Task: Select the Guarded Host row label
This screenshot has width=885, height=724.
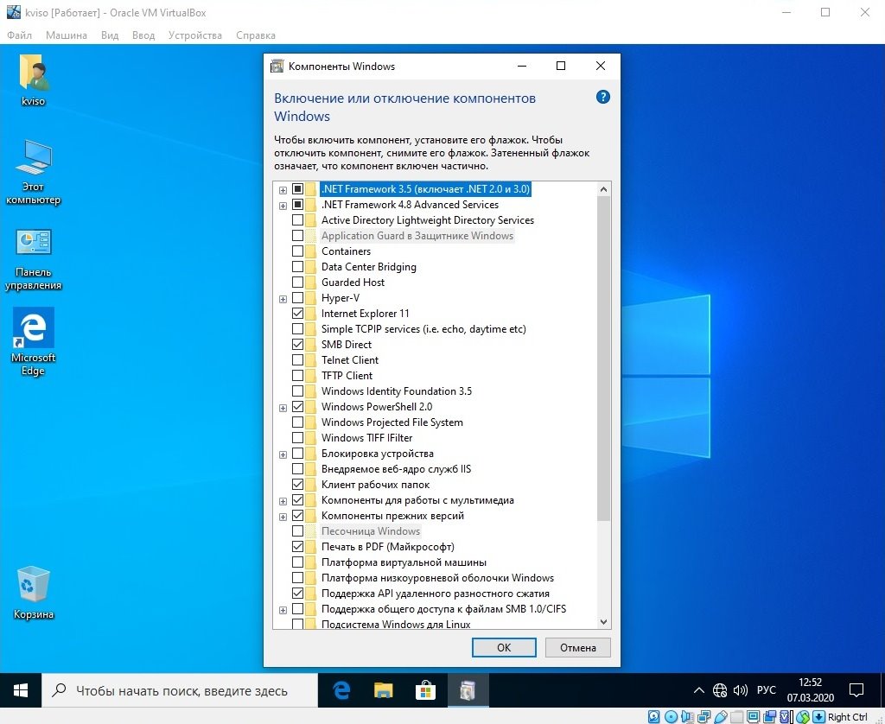Action: click(353, 283)
